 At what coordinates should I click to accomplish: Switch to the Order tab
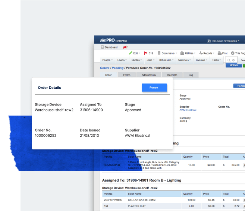[109, 75]
